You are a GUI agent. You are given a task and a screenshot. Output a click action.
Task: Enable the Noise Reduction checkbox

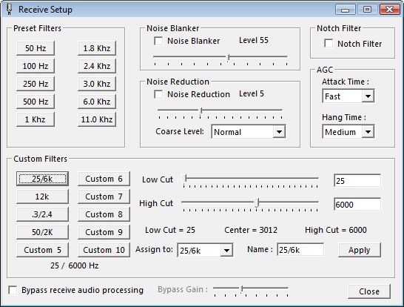pyautogui.click(x=158, y=94)
